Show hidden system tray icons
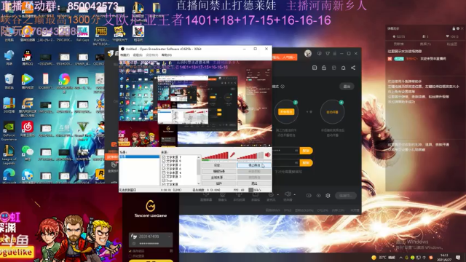466x262 pixels. click(x=400, y=257)
